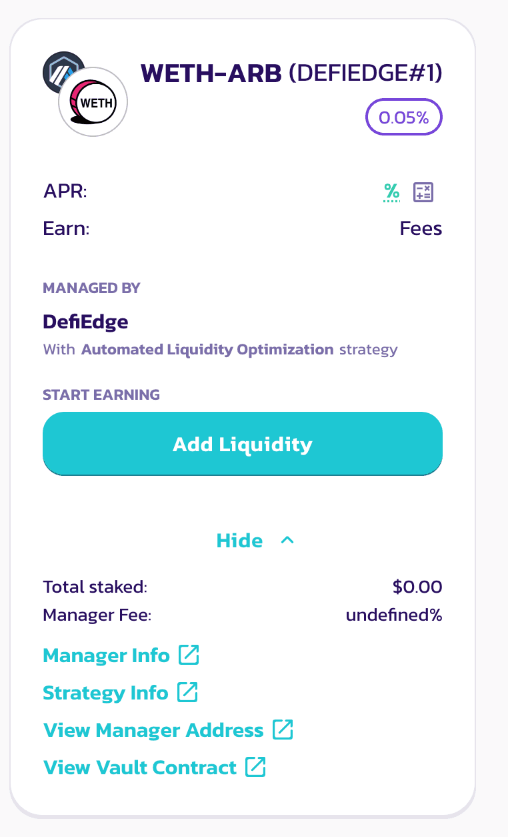The height and width of the screenshot is (837, 508).
Task: Follow the View Manager Address link text
Action: [153, 730]
